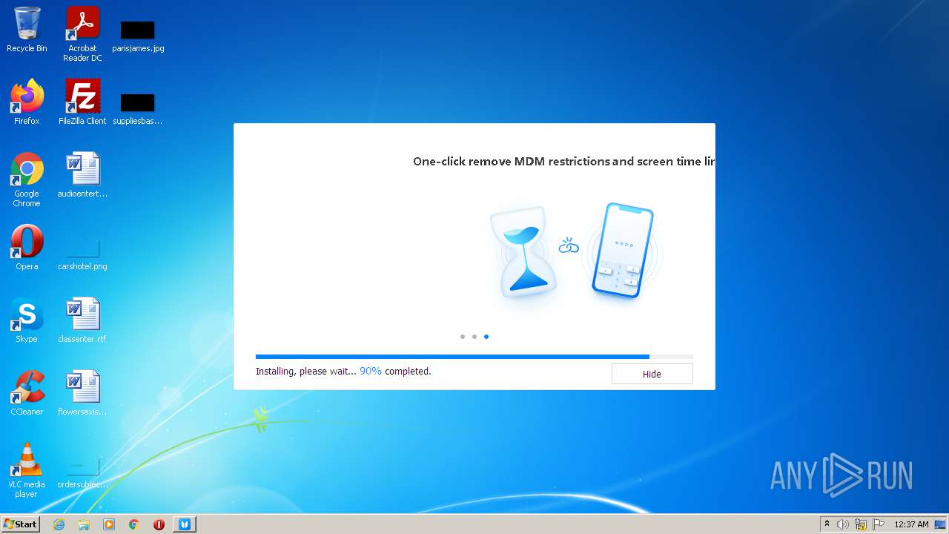Screen dimensions: 949x534
Task: Launch Opera from the taskbar
Action: tap(159, 524)
